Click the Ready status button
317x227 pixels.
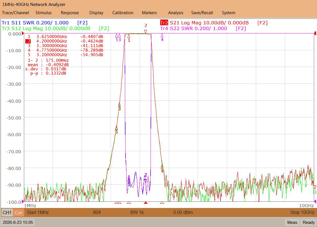tap(308, 222)
